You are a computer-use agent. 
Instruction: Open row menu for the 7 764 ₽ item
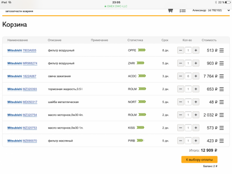(221, 76)
